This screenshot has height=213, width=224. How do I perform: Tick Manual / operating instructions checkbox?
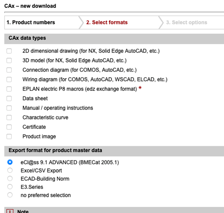9,108
